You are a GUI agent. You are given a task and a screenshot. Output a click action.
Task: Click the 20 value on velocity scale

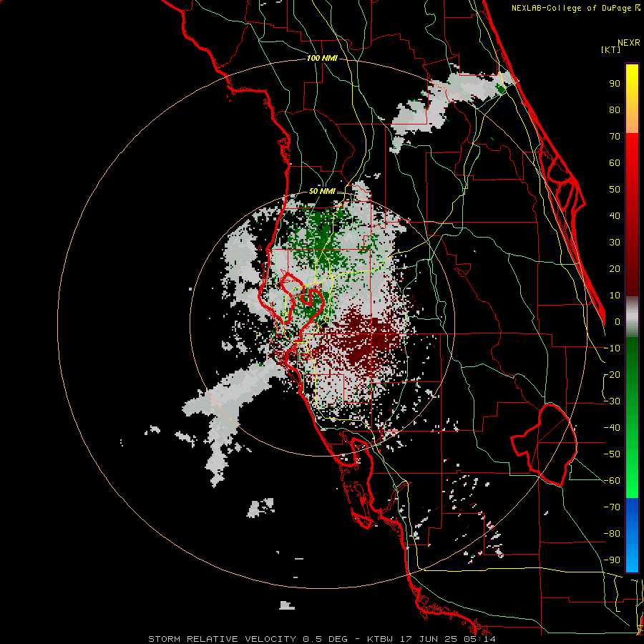[x=615, y=268]
